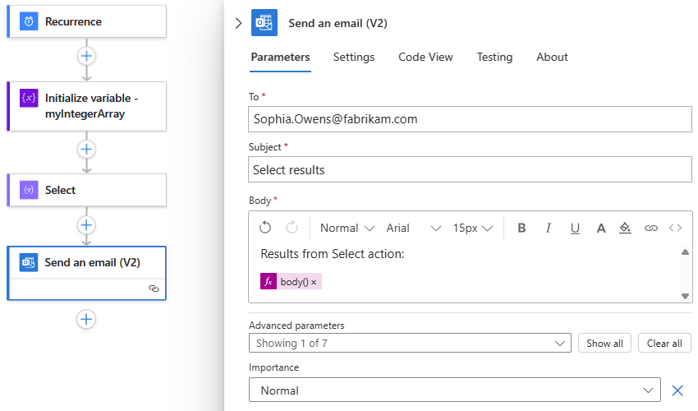Click the redo icon in Body editor
Viewport: 698px width, 411px height.
[292, 228]
